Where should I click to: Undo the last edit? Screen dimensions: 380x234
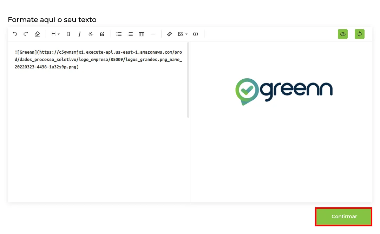click(x=15, y=34)
